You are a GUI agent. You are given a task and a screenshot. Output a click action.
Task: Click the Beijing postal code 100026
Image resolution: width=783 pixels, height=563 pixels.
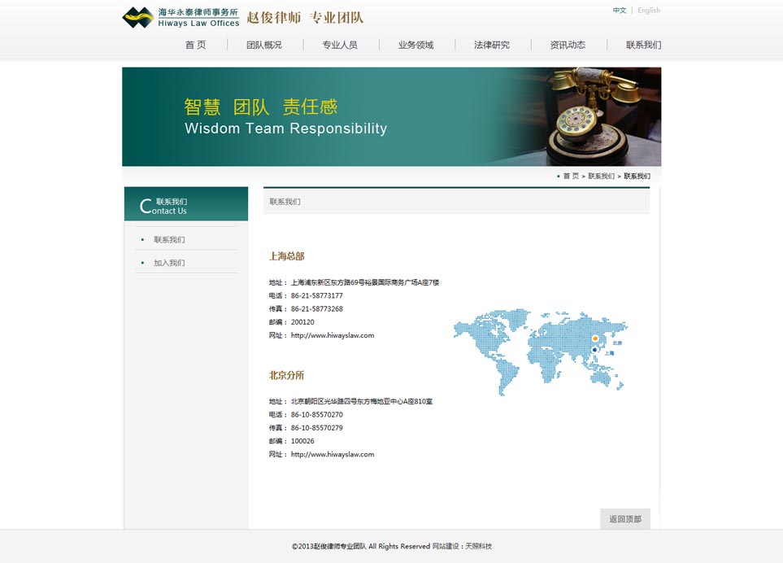[302, 441]
